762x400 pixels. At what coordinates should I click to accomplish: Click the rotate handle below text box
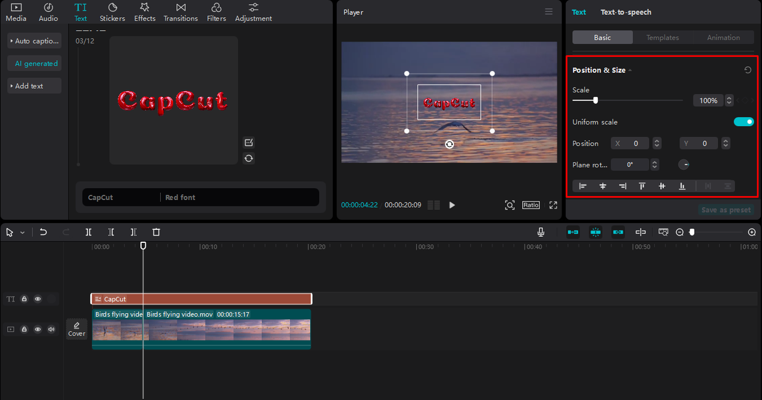click(449, 144)
